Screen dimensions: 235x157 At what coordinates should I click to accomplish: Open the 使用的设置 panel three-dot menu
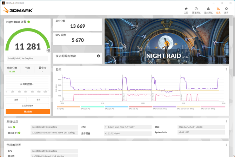[x=226, y=145]
